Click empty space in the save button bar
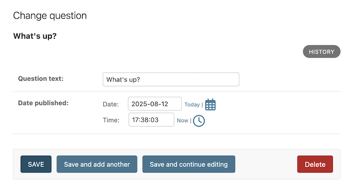Screen dimensions: 358x195 pyautogui.click(x=266, y=164)
